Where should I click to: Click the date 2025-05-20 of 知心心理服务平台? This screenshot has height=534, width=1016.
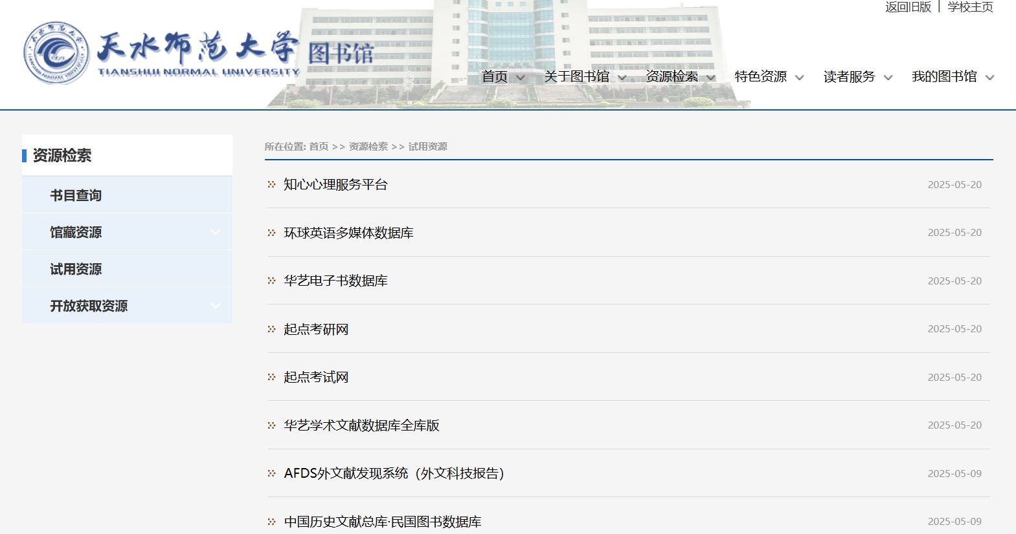pos(954,185)
